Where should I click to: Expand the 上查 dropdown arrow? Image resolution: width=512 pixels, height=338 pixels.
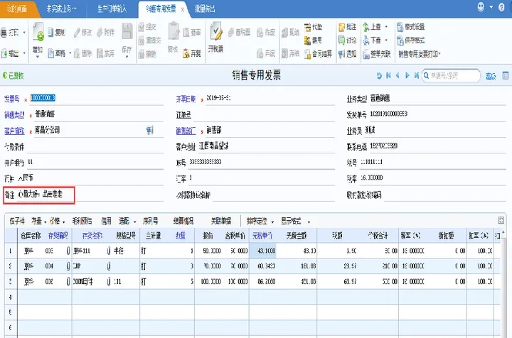388,27
